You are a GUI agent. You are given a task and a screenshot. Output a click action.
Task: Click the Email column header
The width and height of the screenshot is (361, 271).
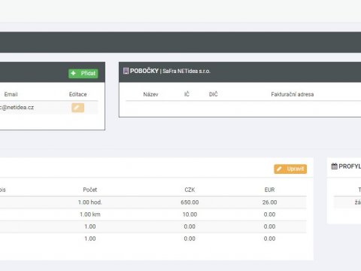pyautogui.click(x=11, y=94)
